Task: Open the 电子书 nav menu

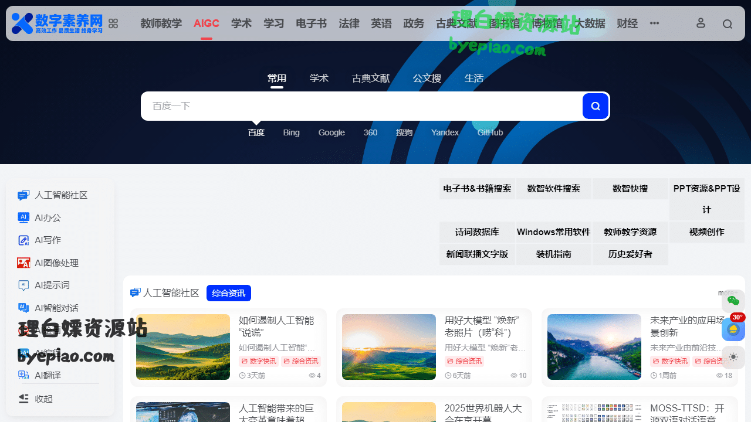Action: (x=312, y=23)
